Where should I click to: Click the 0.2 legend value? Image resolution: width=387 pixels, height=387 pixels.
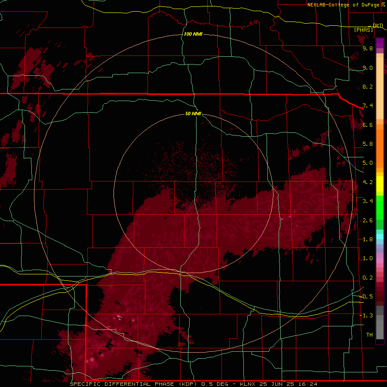click(x=368, y=278)
